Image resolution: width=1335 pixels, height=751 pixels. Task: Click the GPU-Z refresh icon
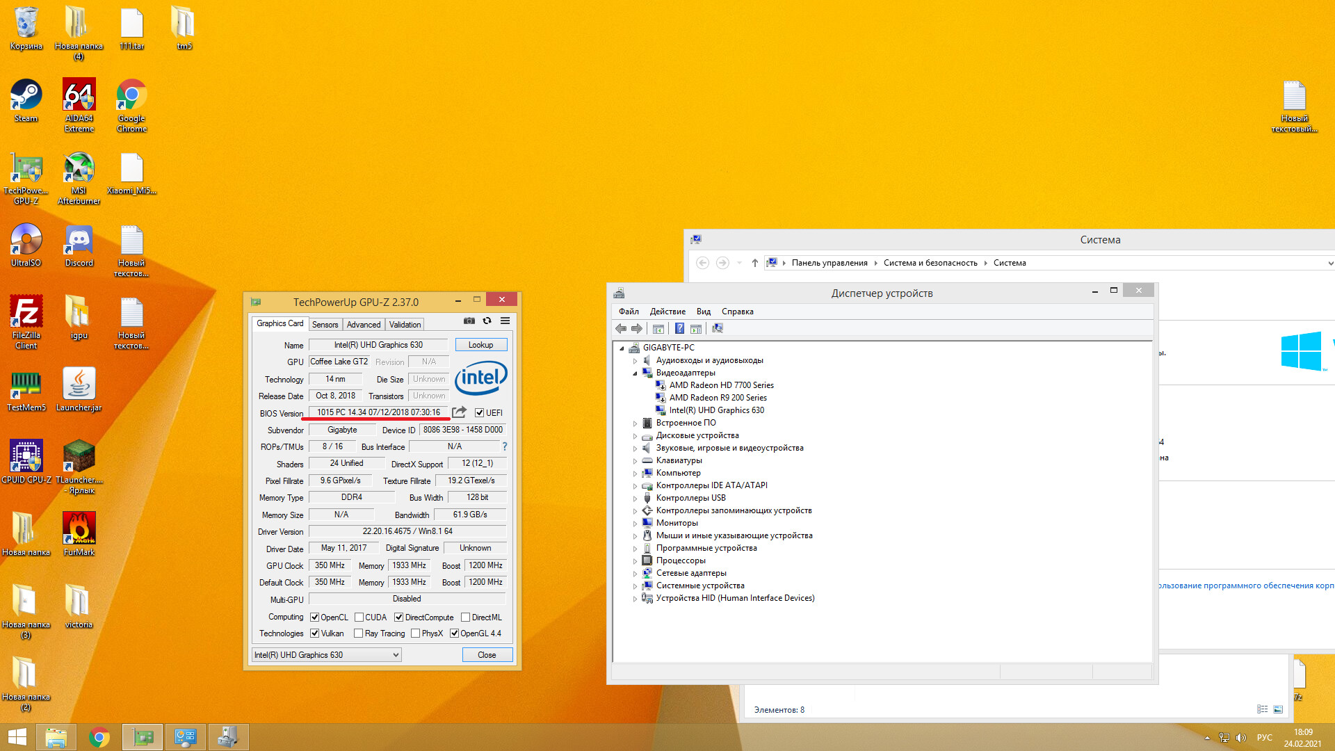click(x=487, y=321)
